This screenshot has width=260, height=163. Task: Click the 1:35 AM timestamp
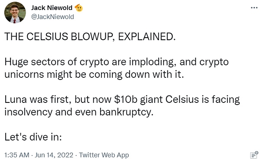tap(17, 155)
